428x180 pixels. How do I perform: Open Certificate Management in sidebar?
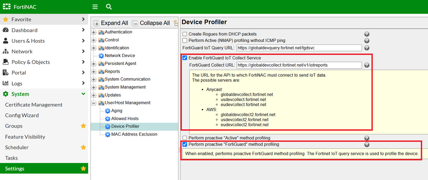(x=34, y=105)
